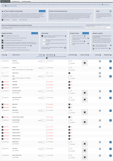Click cleanup icon for medium_large row
Screen dimensions: 113x161
coord(100,73)
